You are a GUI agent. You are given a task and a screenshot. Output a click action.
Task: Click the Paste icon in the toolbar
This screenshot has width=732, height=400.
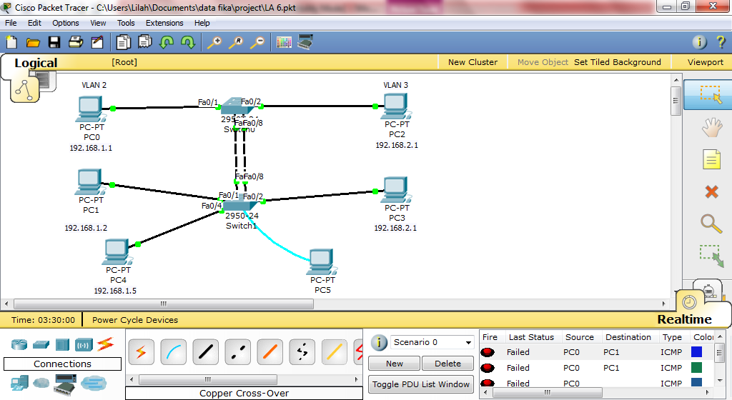144,42
